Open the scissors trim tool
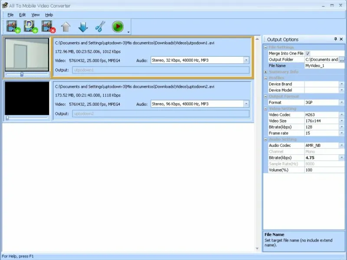Image resolution: width=347 pixels, height=260 pixels. click(100, 27)
